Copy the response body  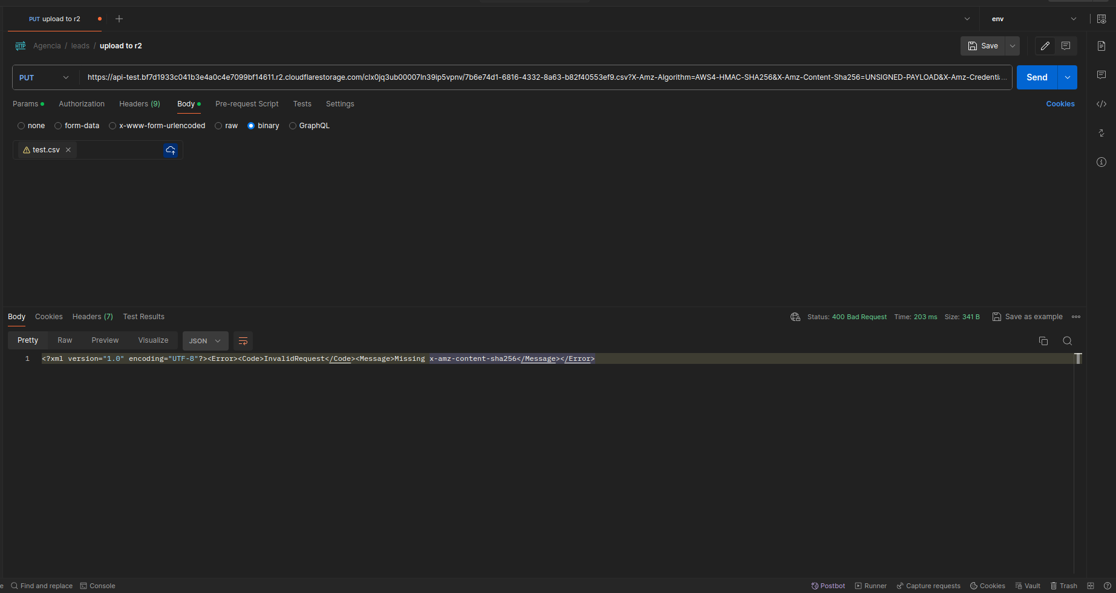click(x=1043, y=340)
